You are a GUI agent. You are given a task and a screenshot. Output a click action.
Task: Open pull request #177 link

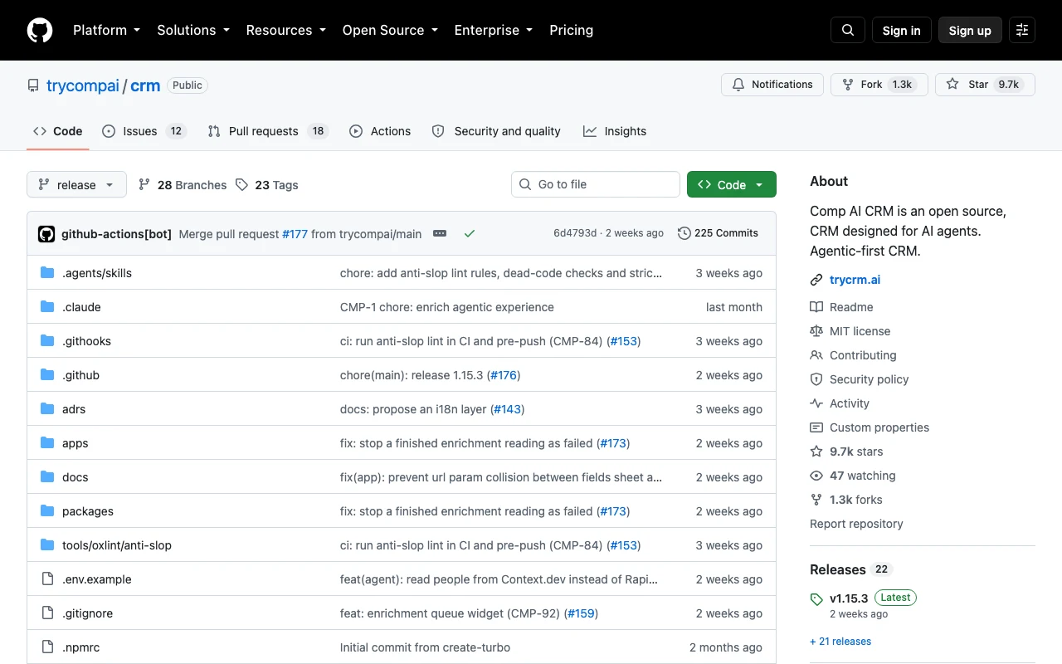tap(295, 234)
